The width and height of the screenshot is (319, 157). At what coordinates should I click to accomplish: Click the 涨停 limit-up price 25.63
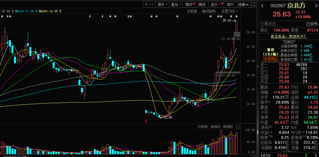coord(284,117)
